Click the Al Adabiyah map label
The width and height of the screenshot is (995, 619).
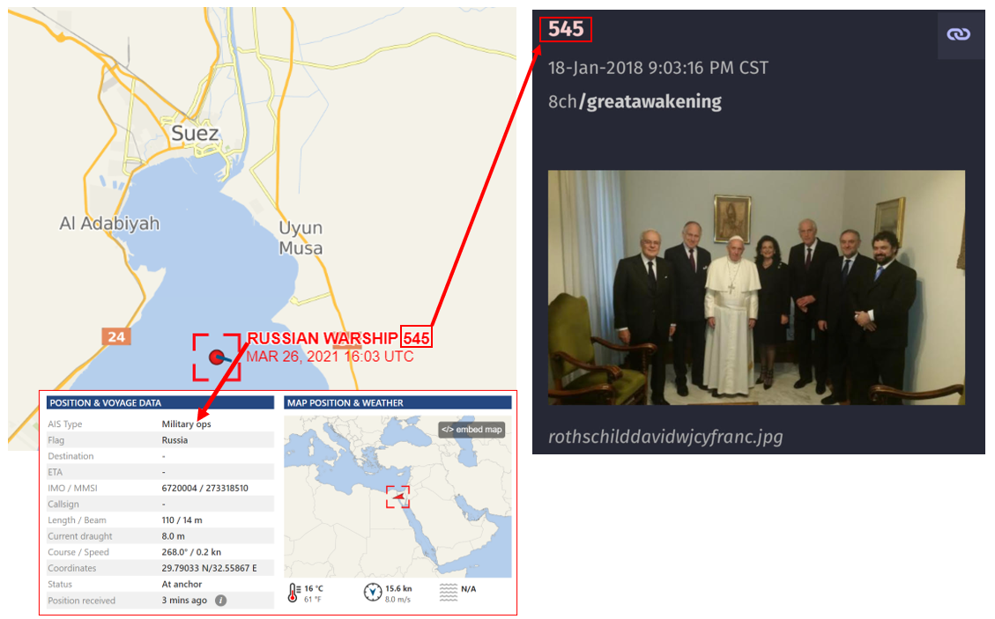coord(109,224)
